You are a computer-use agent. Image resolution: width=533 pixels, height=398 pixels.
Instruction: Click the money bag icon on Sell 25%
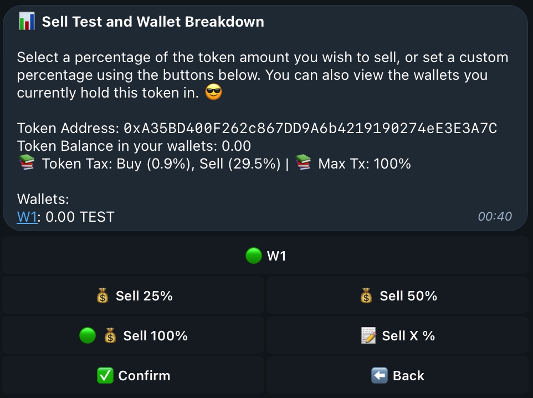point(102,297)
